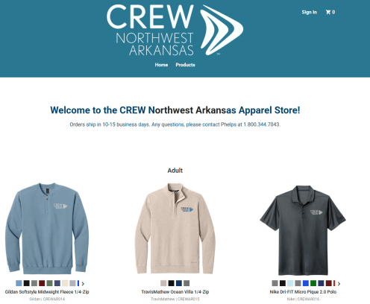The height and width of the screenshot is (304, 370).
Task: Select light blue swatch for Gildan fleece
Action: click(x=19, y=283)
